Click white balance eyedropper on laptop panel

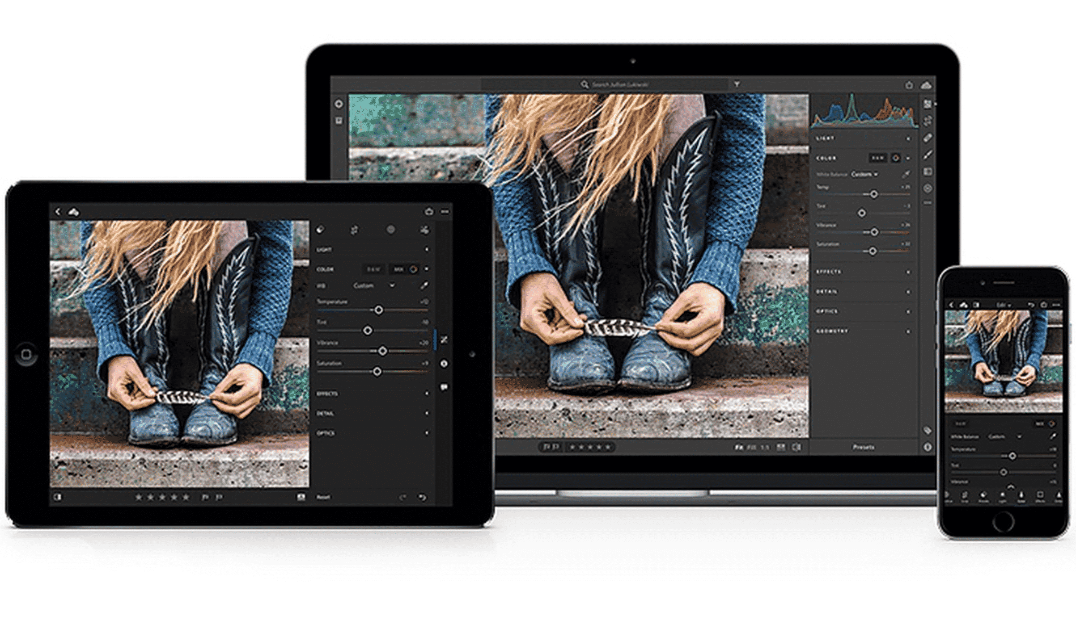pyautogui.click(x=906, y=174)
